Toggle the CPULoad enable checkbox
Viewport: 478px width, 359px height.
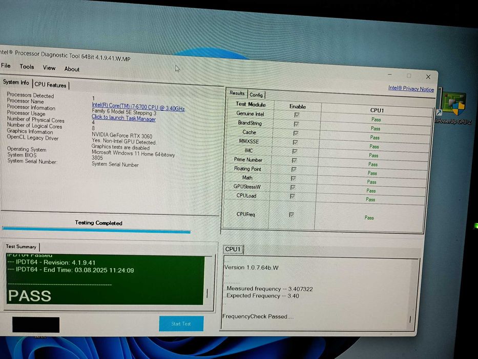tap(292, 196)
